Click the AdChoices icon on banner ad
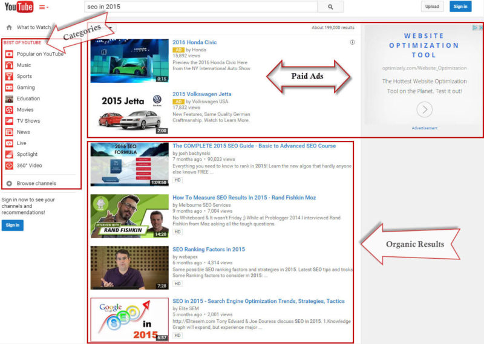Image resolution: width=484 pixels, height=344 pixels. (x=475, y=28)
